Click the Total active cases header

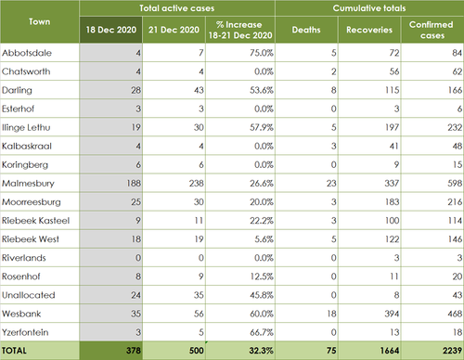pos(177,8)
